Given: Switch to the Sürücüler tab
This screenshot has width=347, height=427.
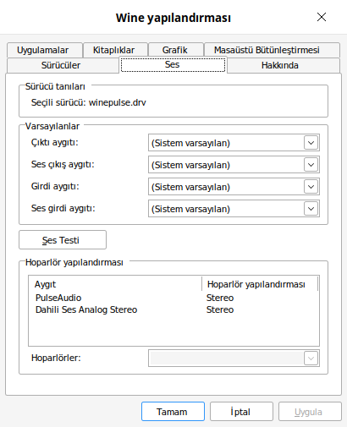Looking at the screenshot, I should coord(63,65).
